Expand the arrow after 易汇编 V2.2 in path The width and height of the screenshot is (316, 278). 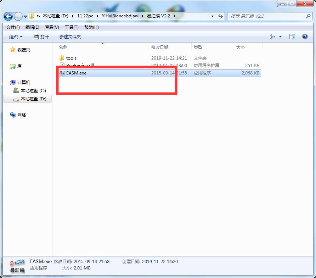[175, 16]
